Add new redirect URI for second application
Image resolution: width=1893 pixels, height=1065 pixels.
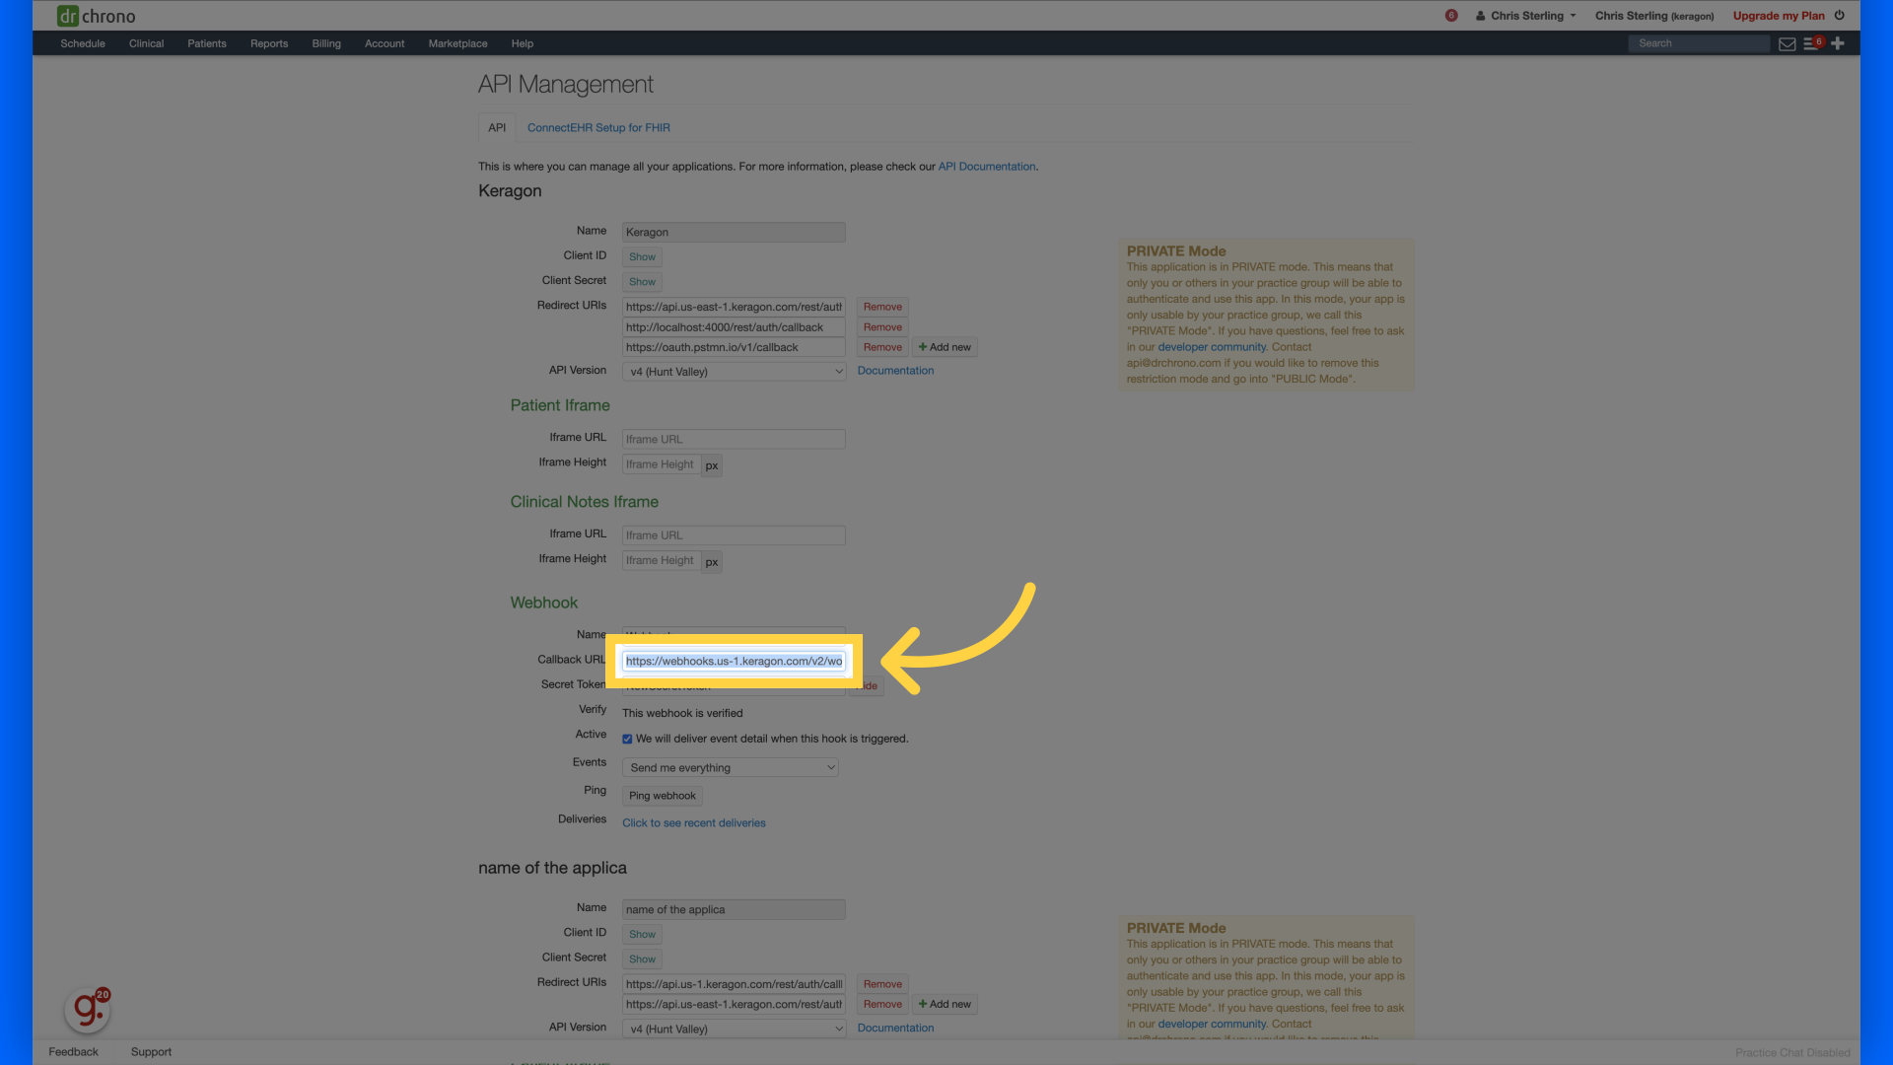click(945, 1004)
